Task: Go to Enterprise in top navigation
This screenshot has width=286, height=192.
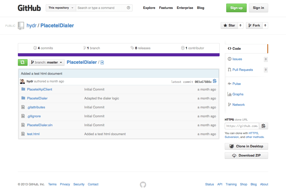Action: 185,8
